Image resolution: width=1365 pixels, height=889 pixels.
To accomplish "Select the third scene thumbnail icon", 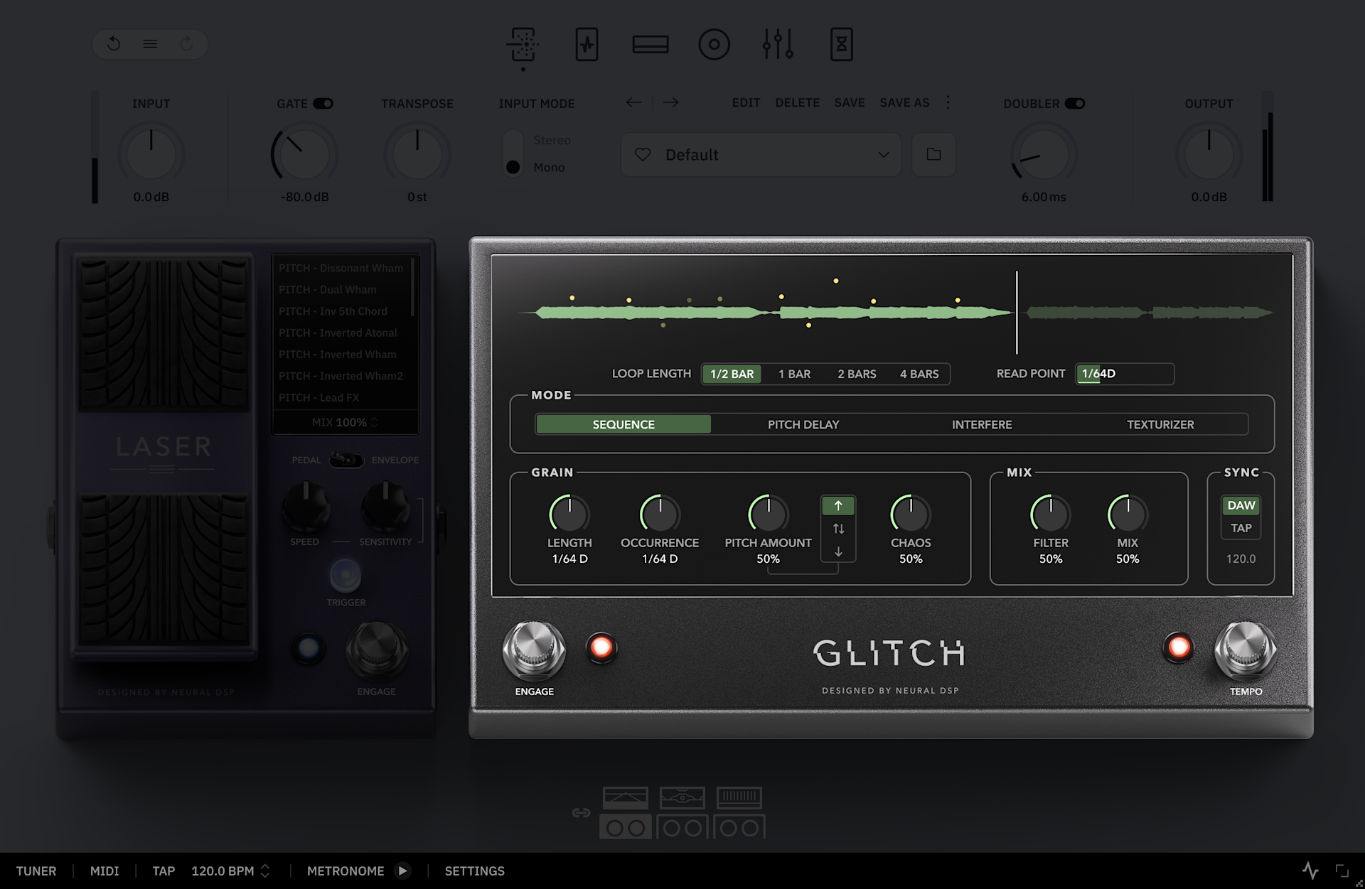I will click(739, 798).
